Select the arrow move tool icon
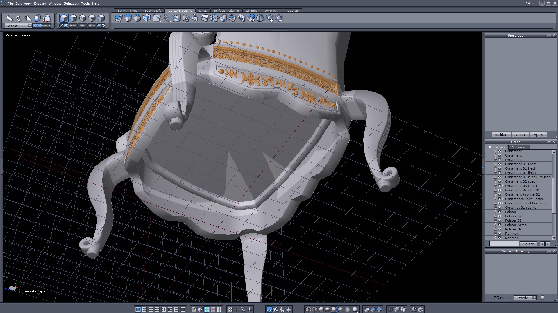Viewport: 558px width, 313px height. [9, 18]
